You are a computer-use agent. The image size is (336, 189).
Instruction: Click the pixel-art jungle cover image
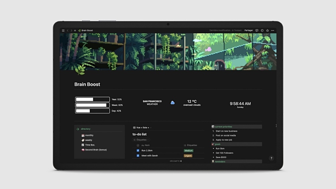[168, 52]
